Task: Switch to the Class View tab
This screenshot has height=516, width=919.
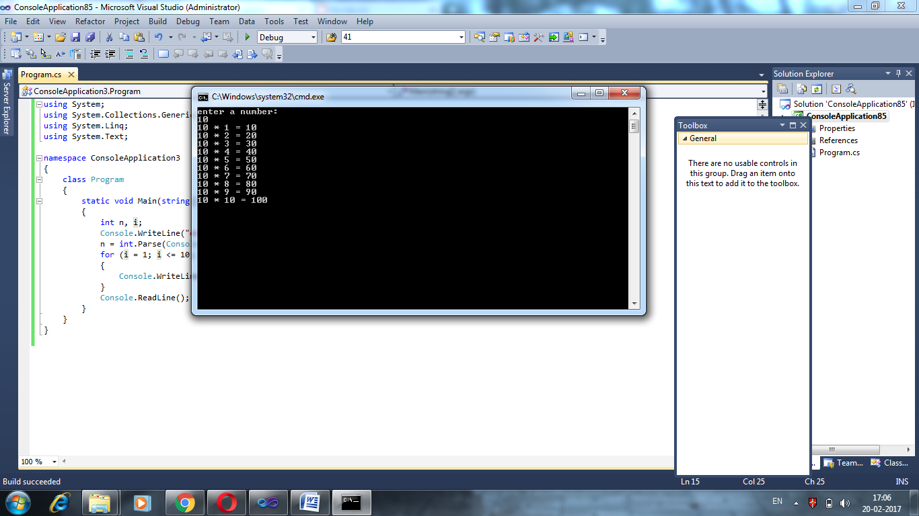Action: (x=891, y=463)
